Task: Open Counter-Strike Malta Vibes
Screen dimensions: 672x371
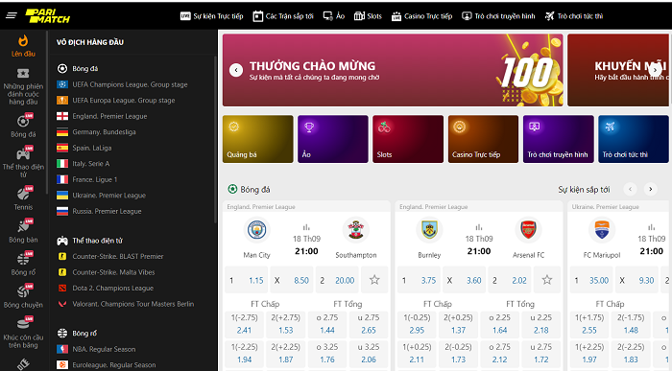Action: click(x=107, y=272)
